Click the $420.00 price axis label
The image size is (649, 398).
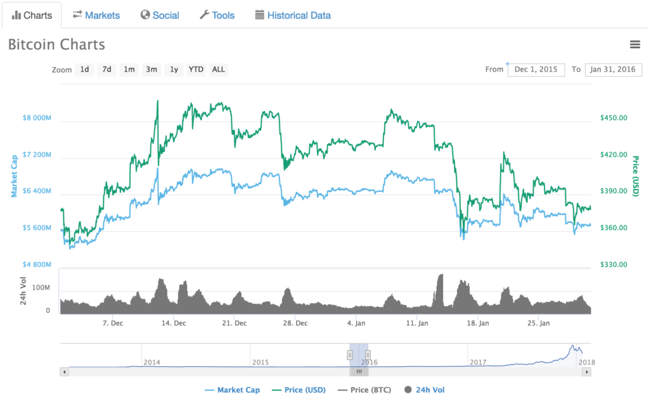[x=614, y=155]
